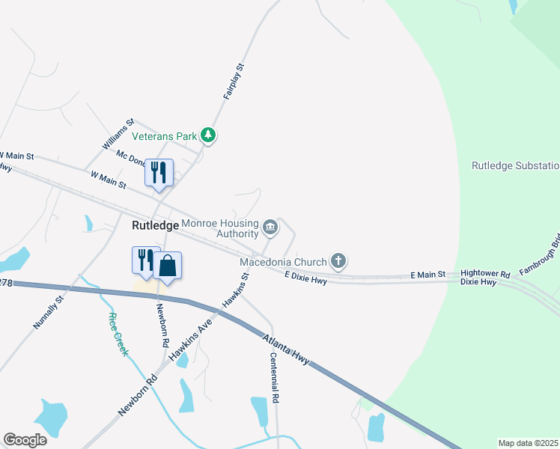The height and width of the screenshot is (449, 560).
Task: Click the E Dixie Hwy label
Action: pos(305,278)
